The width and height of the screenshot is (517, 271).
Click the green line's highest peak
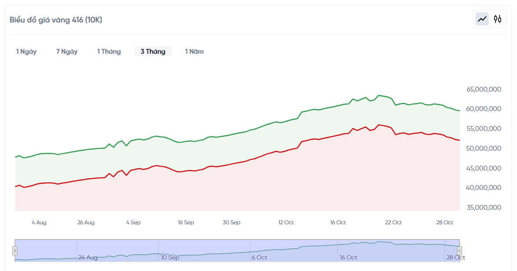pyautogui.click(x=379, y=95)
